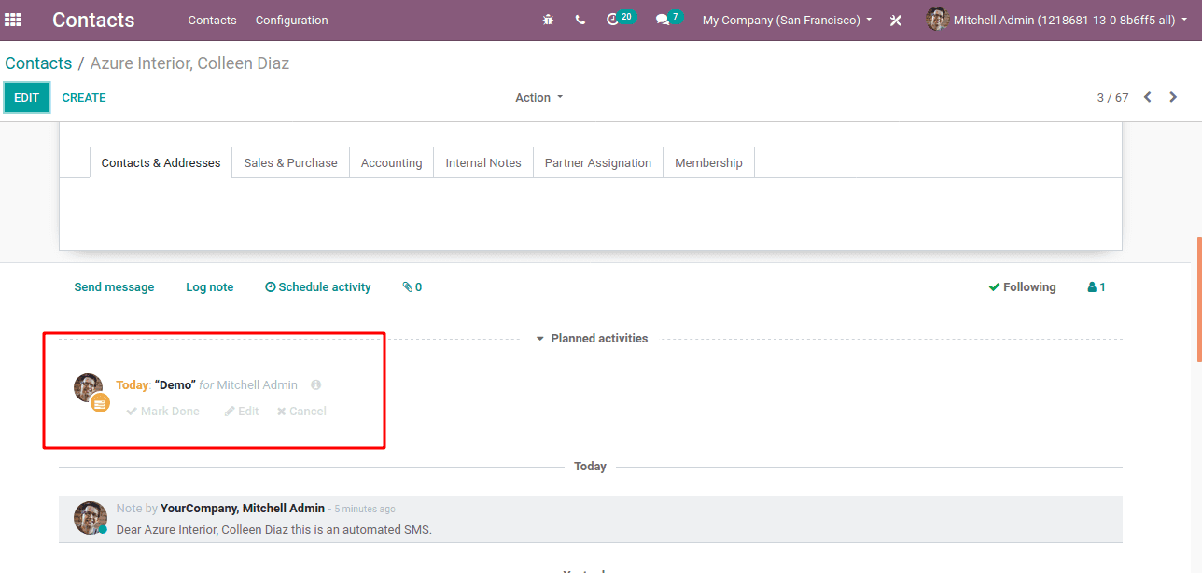Go to next record arrow

point(1173,97)
